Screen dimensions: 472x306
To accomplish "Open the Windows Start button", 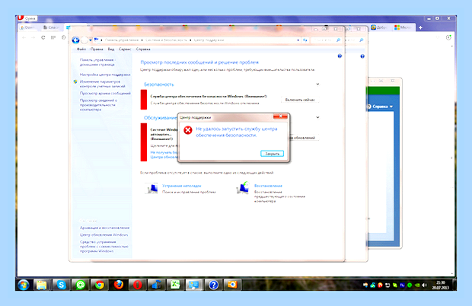I will tap(24, 285).
